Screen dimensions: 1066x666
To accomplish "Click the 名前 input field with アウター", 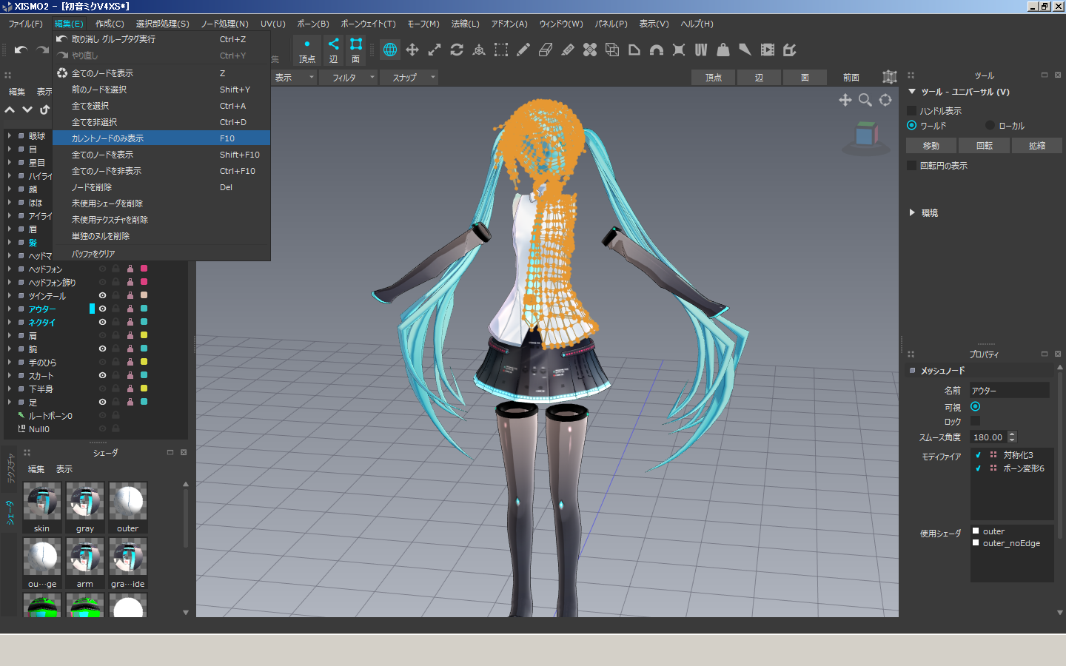I will (x=1010, y=390).
